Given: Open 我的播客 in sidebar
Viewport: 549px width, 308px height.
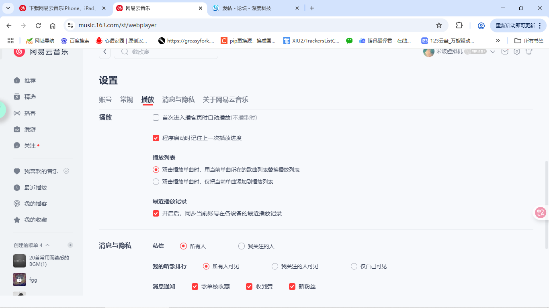Looking at the screenshot, I should point(31,204).
